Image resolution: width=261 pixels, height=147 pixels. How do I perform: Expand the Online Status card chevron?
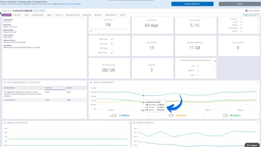coord(128,23)
